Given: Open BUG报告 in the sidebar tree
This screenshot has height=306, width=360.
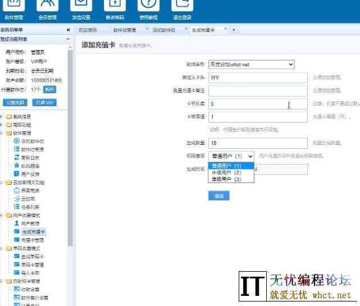Looking at the screenshot, I should 30,166.
